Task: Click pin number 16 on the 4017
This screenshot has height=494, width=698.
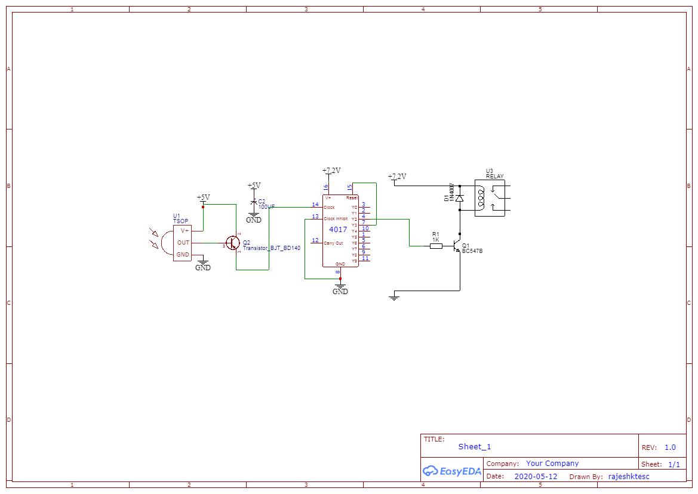Action: (326, 188)
